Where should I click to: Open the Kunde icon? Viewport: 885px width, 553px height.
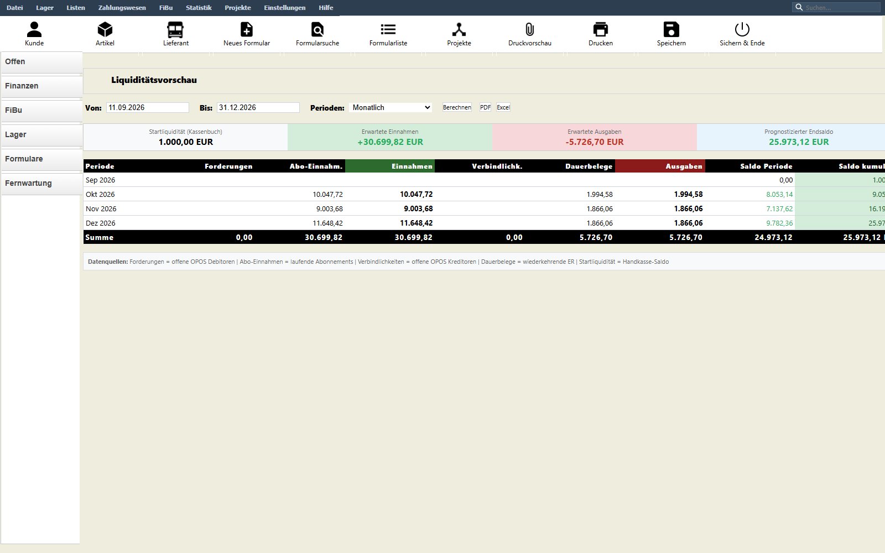pos(34,29)
